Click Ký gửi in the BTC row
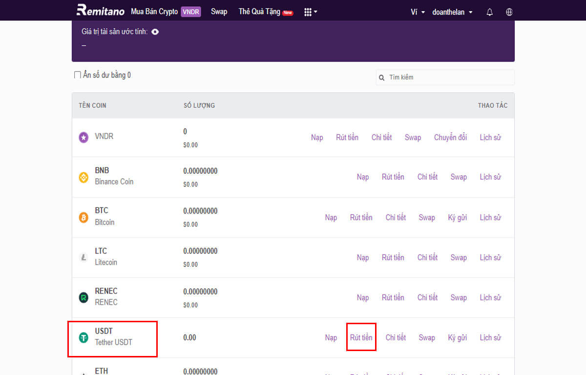This screenshot has width=586, height=375. click(x=457, y=217)
